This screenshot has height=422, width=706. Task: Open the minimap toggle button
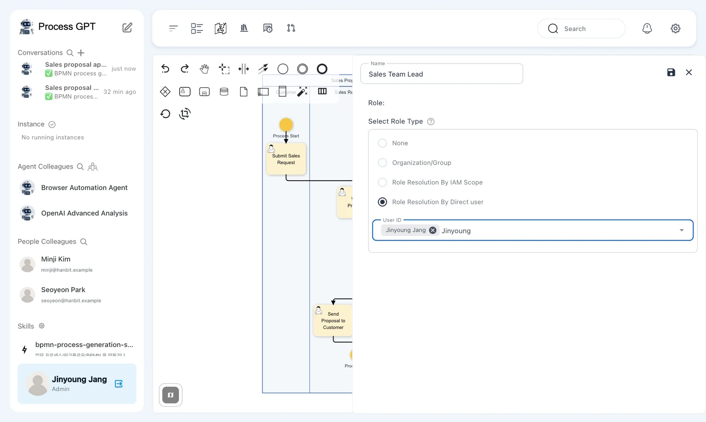click(171, 395)
